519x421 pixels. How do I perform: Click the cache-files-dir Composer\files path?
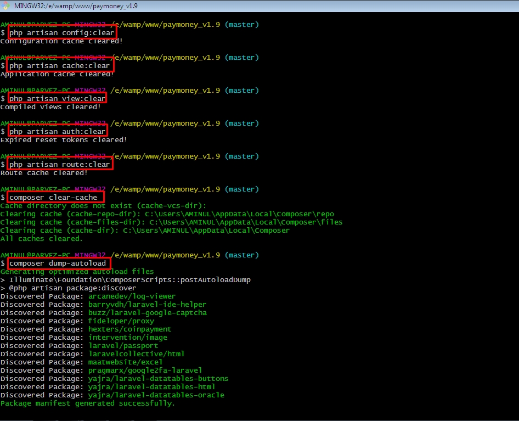(246, 222)
